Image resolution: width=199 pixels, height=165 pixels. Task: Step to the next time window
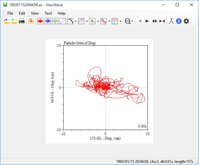click(147, 21)
